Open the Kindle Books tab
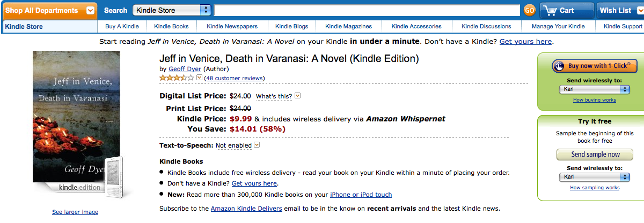The width and height of the screenshot is (644, 223). coord(171,26)
